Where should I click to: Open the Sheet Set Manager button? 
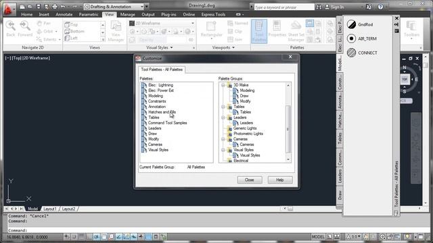pos(296,32)
